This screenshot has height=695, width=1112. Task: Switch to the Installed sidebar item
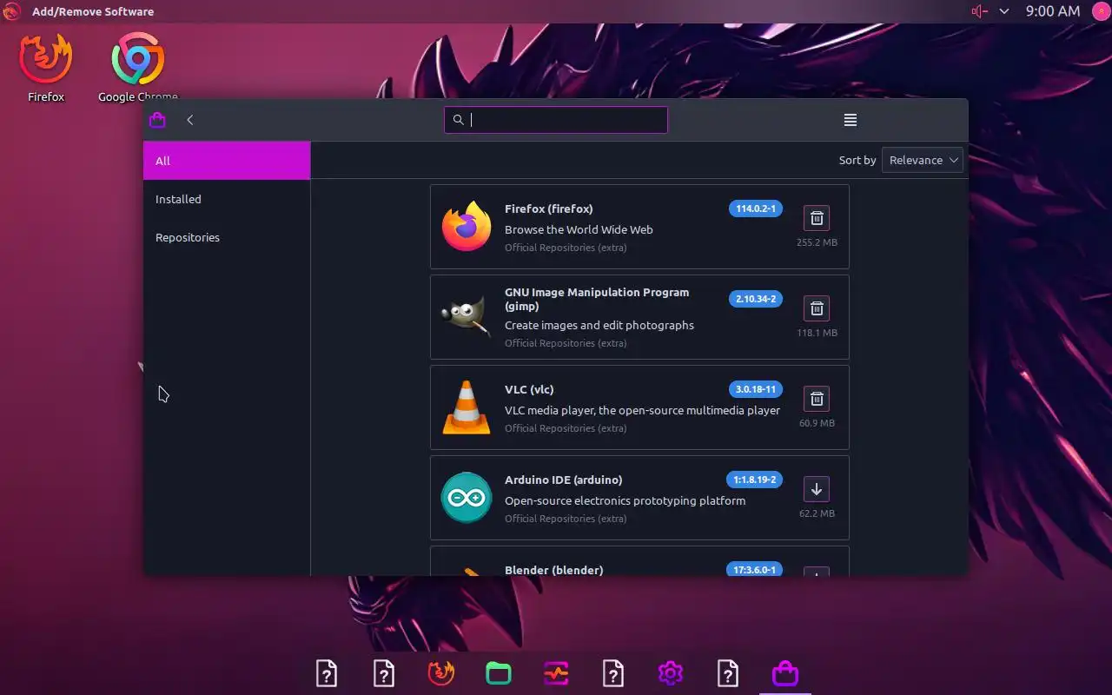pyautogui.click(x=227, y=199)
